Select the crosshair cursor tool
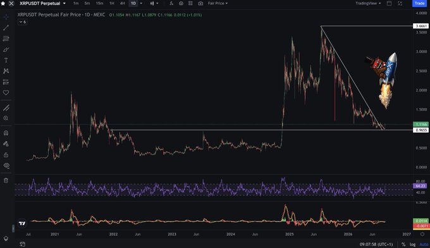This screenshot has width=430, height=248. pos(6,17)
